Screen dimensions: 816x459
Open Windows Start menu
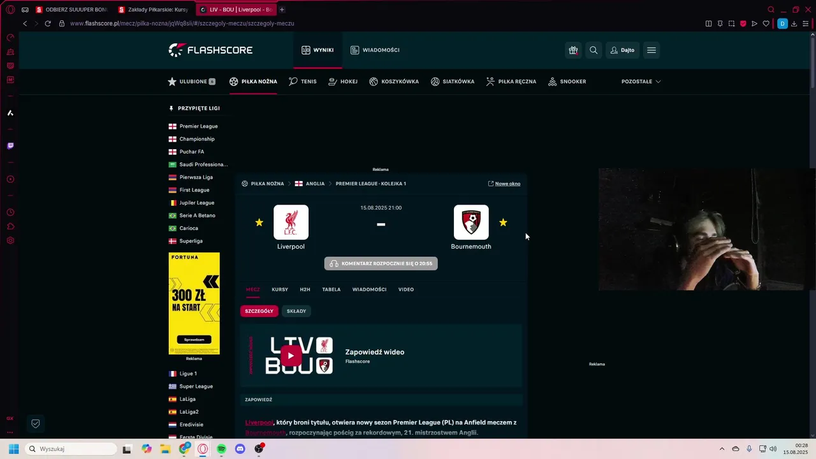(x=13, y=449)
